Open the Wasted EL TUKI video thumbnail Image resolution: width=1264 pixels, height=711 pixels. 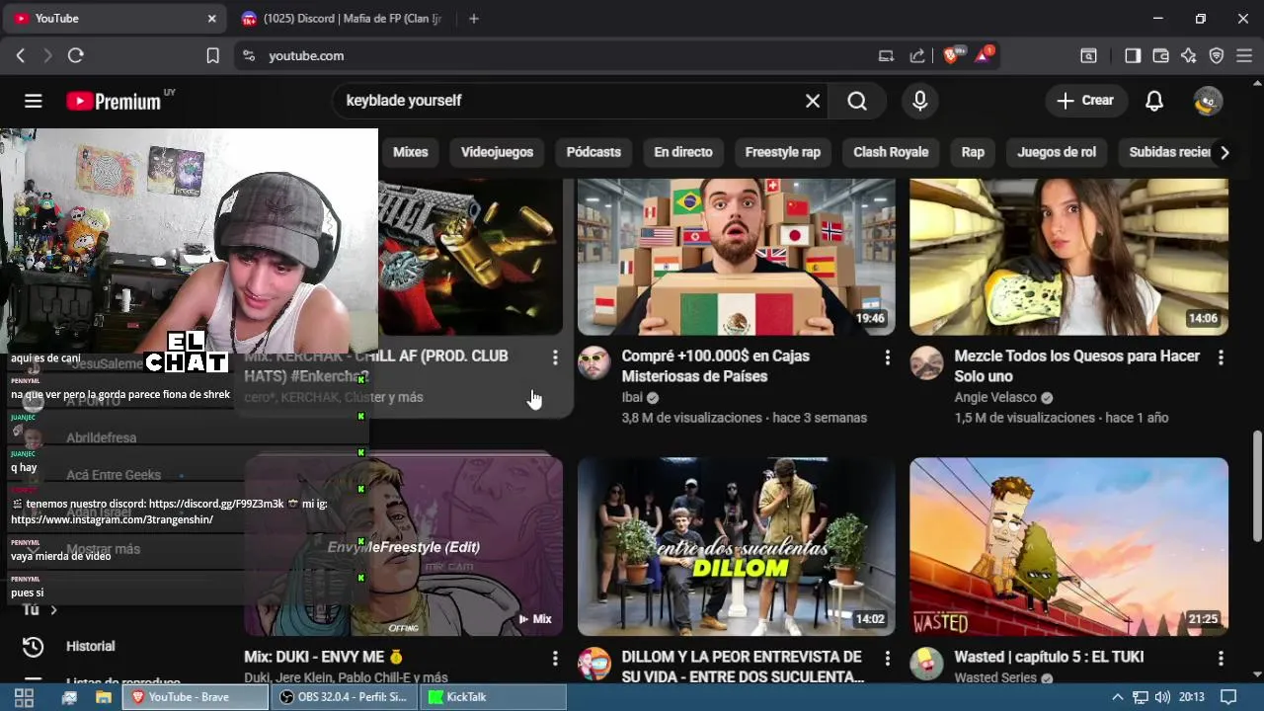click(x=1068, y=546)
